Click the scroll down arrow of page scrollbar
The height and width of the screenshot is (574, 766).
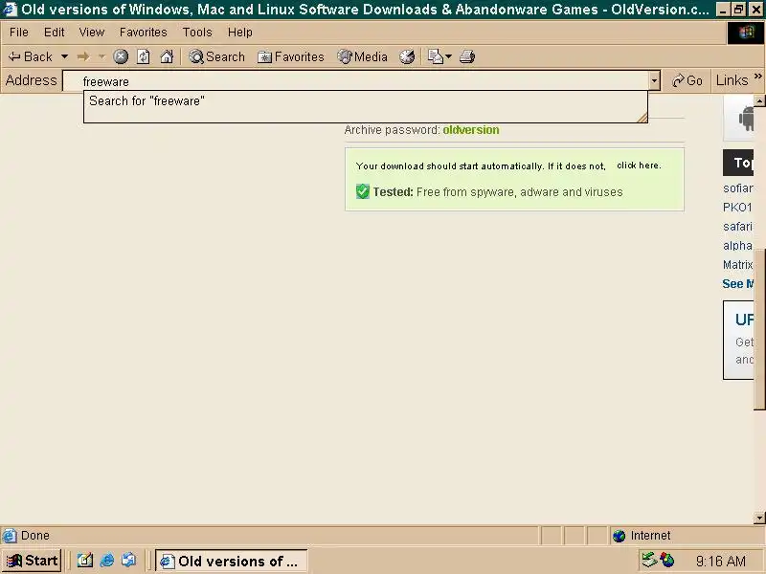tap(759, 518)
